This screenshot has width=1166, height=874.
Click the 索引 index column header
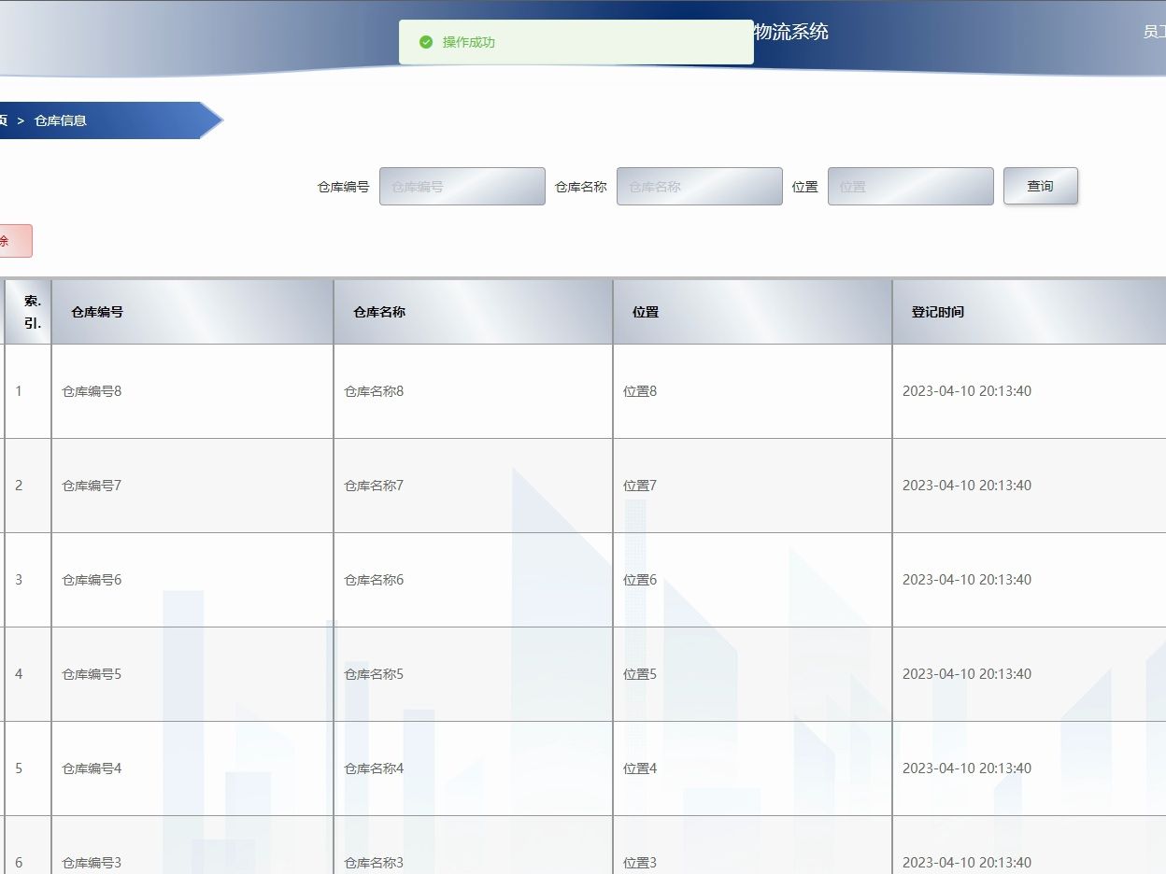point(27,311)
